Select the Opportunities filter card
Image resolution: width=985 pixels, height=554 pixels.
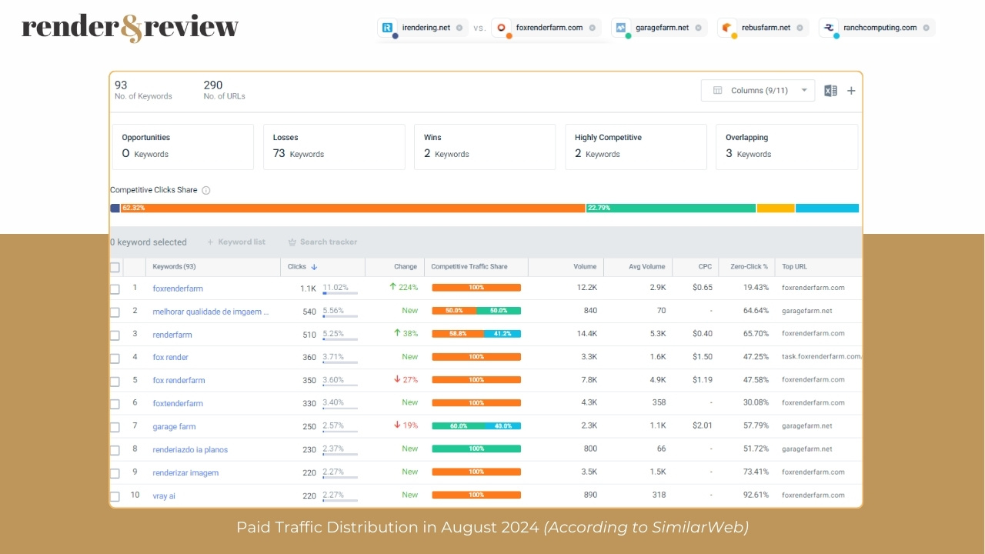(183, 146)
